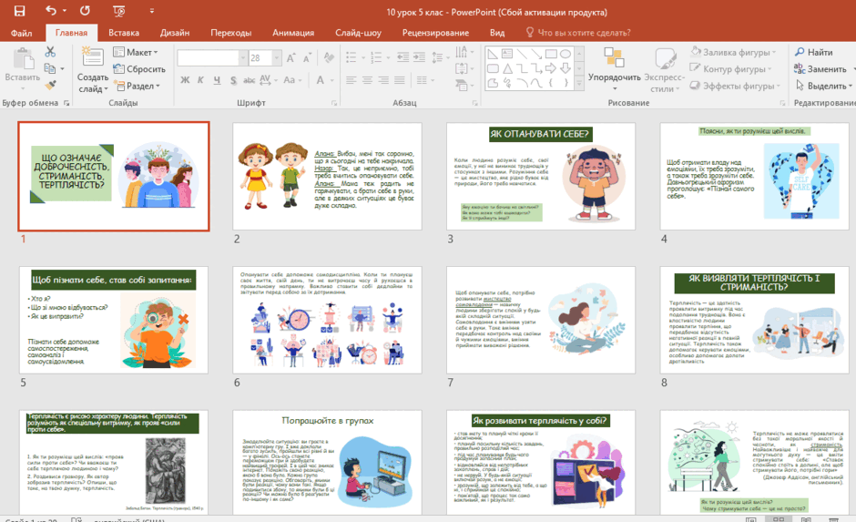Screen dimensions: 856x522
Task: Click the Упорядочить arrange icon
Action: coord(614,58)
